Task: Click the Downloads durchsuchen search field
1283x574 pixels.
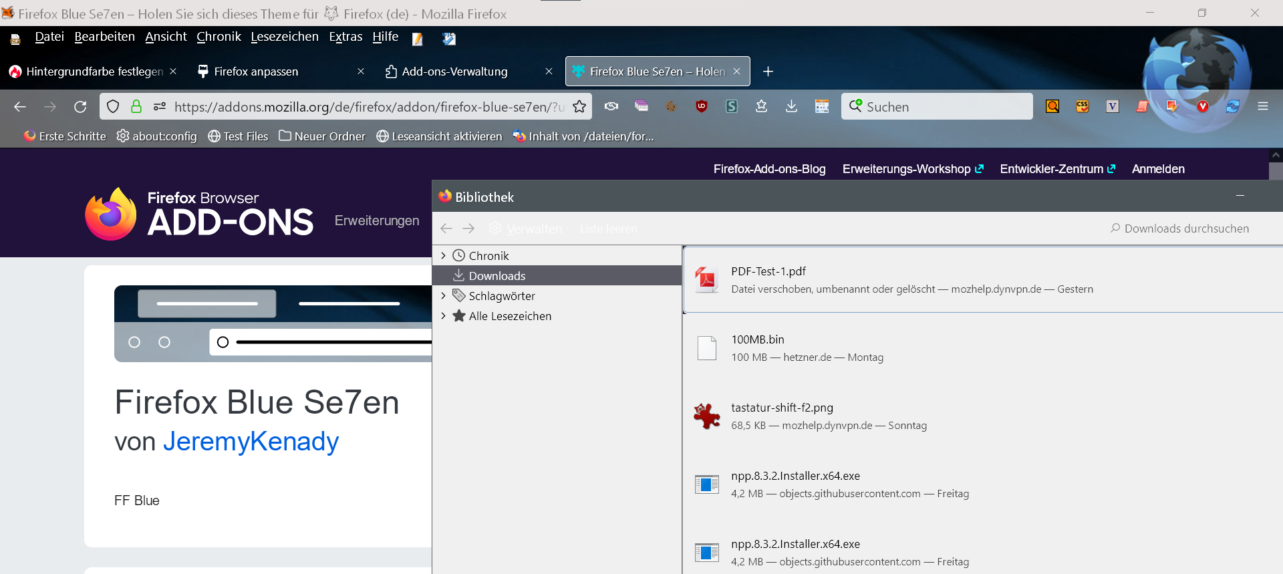Action: point(1186,229)
